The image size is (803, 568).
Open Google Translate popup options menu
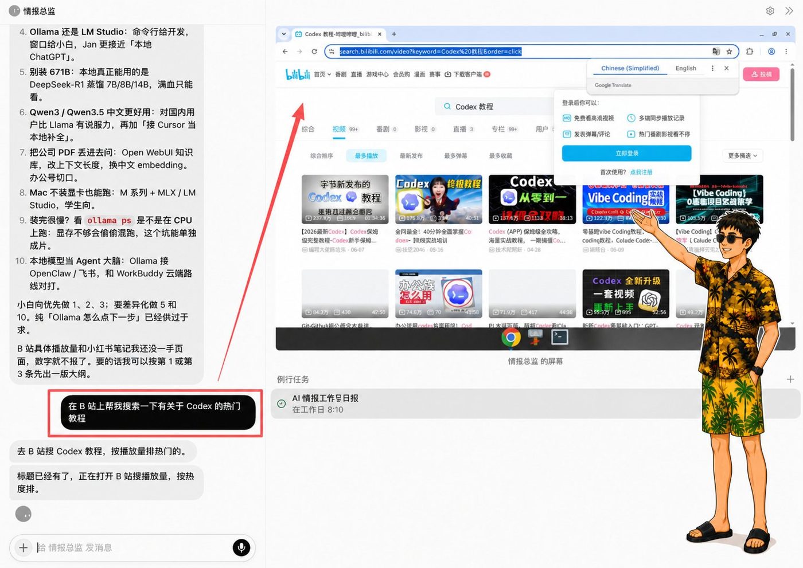click(713, 68)
